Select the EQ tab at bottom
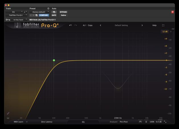The image size is (179, 129). pos(83,122)
